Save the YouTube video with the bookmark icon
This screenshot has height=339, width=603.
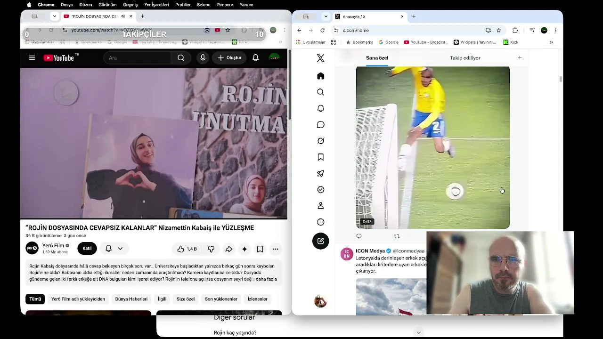click(x=260, y=249)
